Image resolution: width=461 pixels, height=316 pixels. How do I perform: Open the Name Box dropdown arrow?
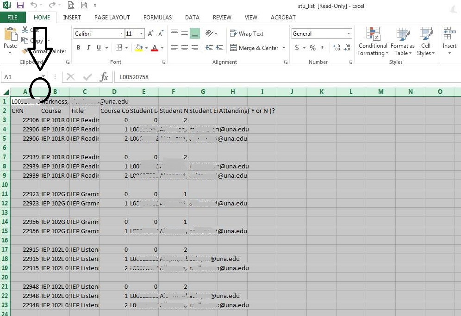44,77
